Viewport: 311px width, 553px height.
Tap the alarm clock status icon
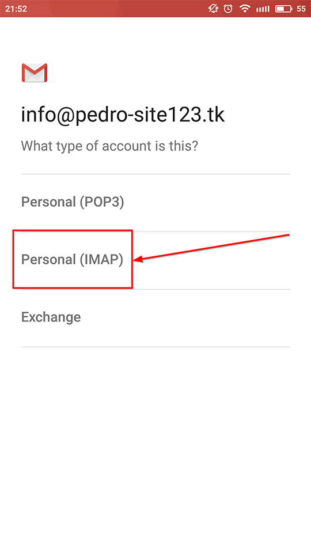(x=228, y=9)
